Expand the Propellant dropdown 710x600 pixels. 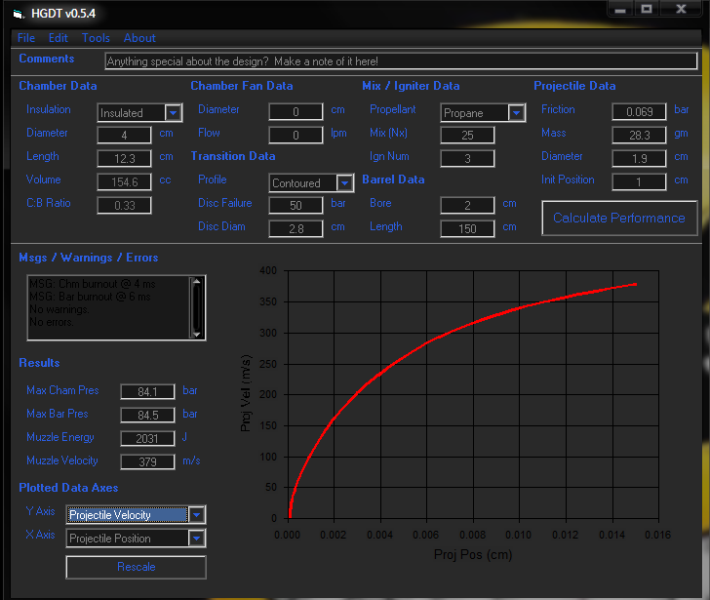click(517, 113)
